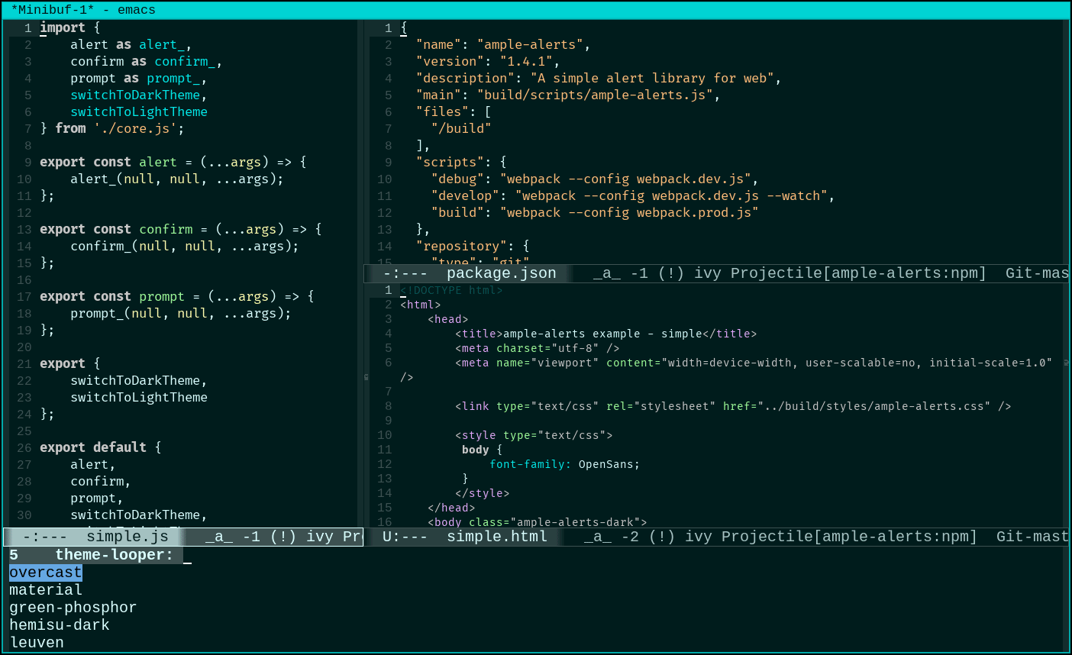This screenshot has height=655, width=1072.
Task: Click U:--- status in simple.html mode line
Action: pos(405,537)
